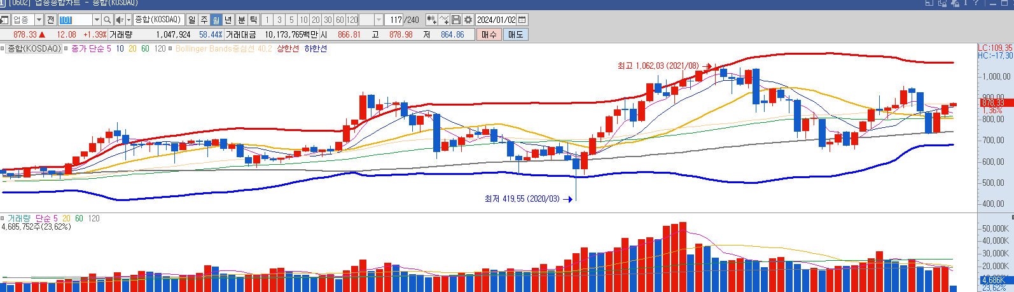Click the green 60 moving average label in price legend
This screenshot has width=1014, height=292.
pyautogui.click(x=145, y=48)
